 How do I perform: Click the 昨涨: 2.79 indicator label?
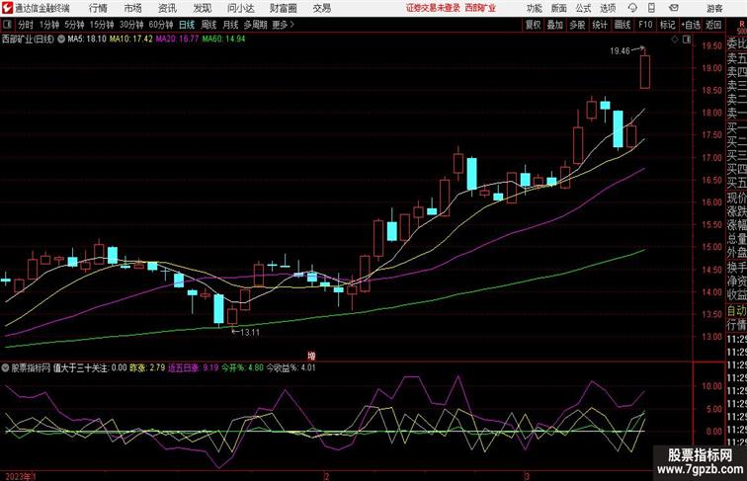(147, 367)
